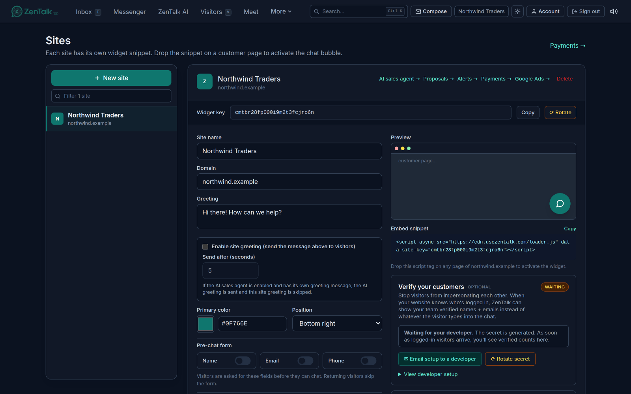
Task: Toggle the Name pre-chat field
Action: tap(243, 361)
